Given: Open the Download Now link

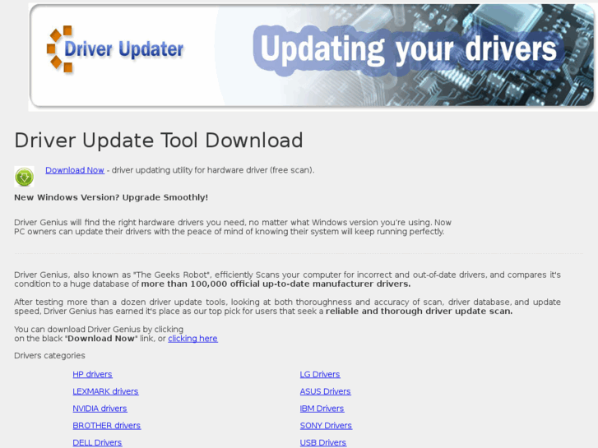Looking at the screenshot, I should (75, 170).
